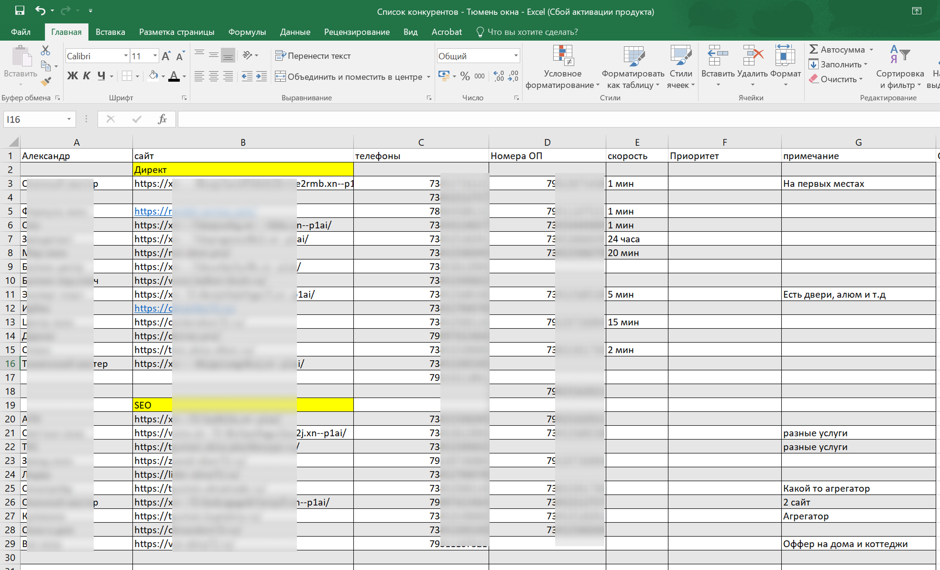940x570 pixels.
Task: Click the Формат cells icon
Action: [785, 55]
